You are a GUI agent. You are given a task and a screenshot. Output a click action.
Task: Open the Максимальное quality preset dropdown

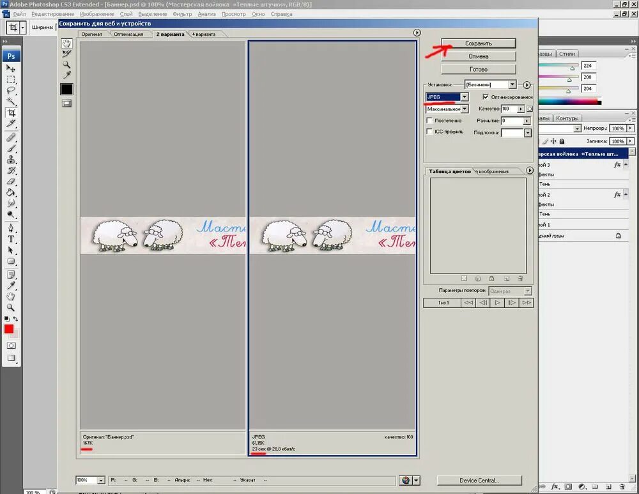pos(465,109)
